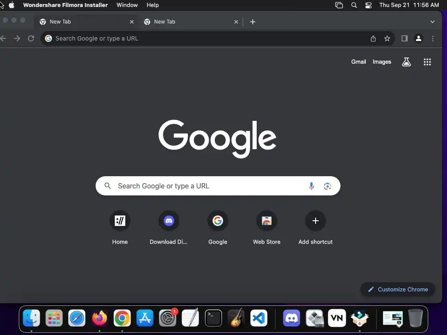
Task: Open Filmora Installer in Dock
Action: click(x=360, y=318)
